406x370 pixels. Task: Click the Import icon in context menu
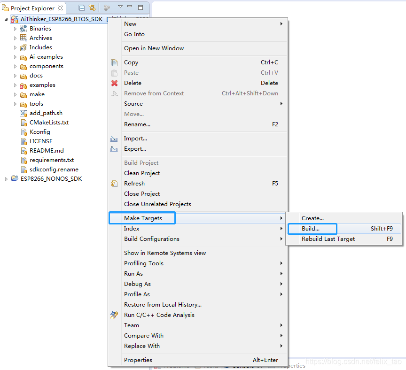(x=114, y=139)
